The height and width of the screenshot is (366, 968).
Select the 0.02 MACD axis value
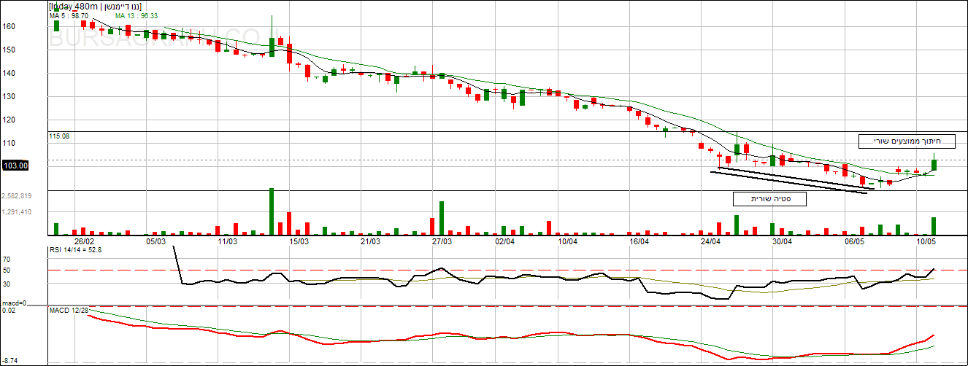tap(9, 311)
